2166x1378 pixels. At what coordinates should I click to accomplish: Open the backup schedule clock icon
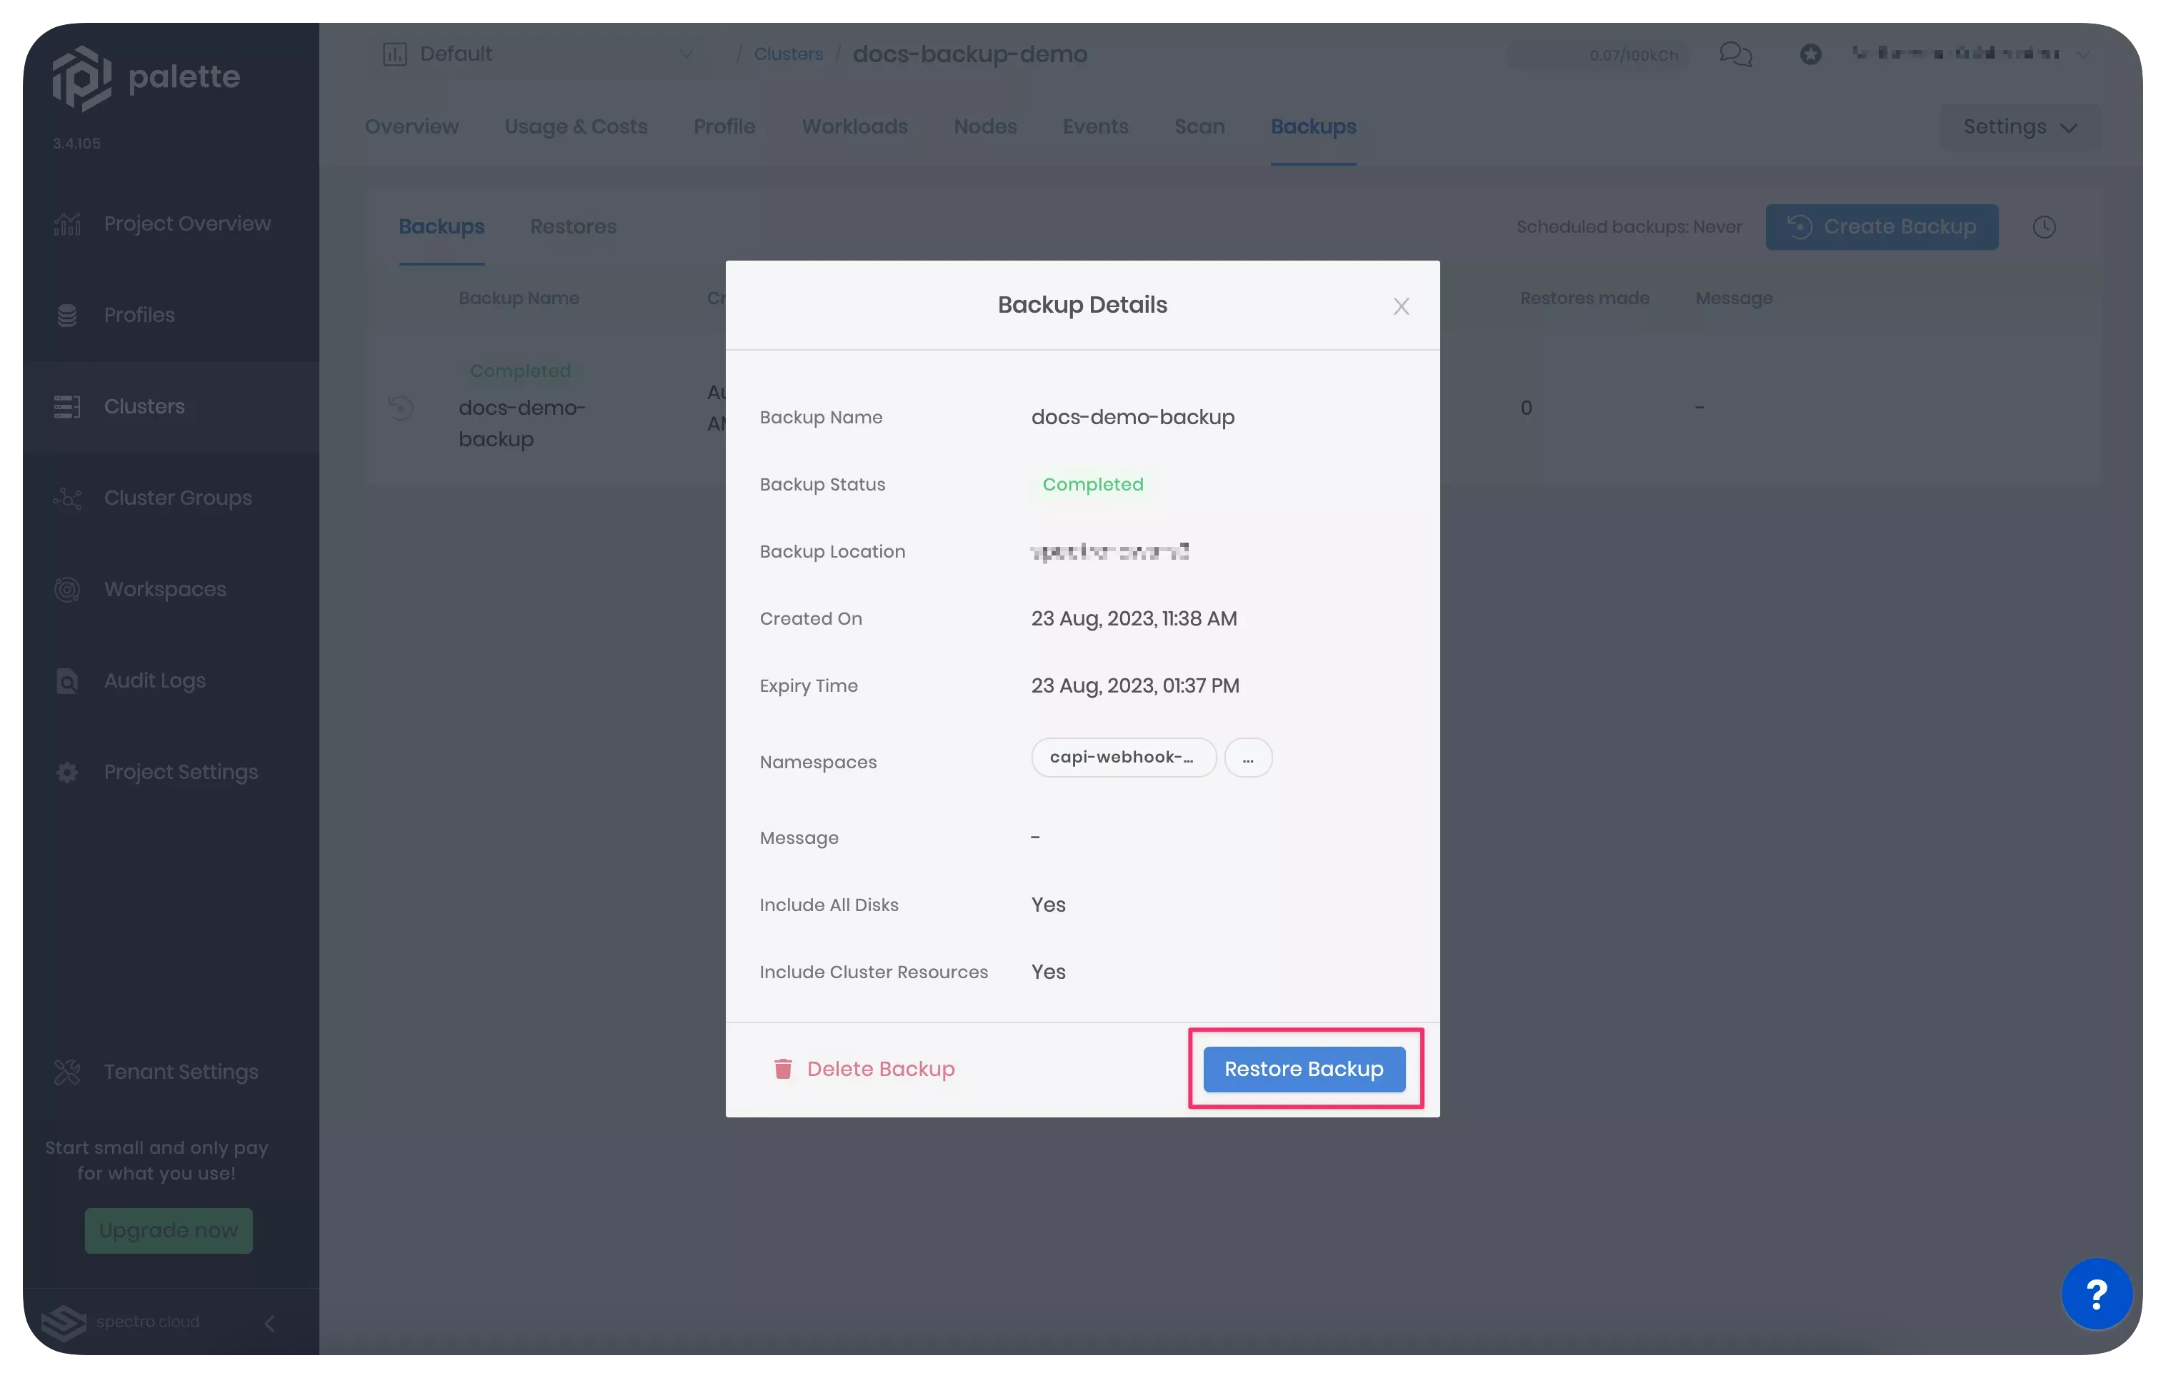coord(2045,226)
